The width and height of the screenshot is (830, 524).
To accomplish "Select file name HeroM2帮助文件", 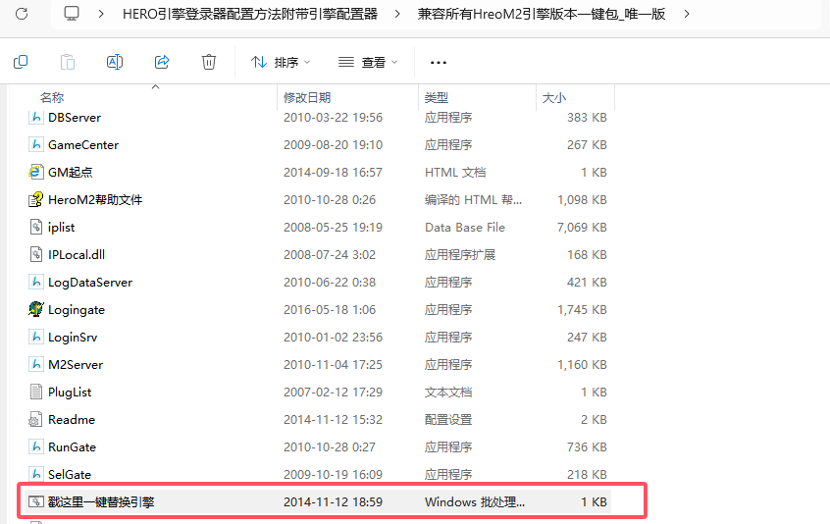I will 95,200.
